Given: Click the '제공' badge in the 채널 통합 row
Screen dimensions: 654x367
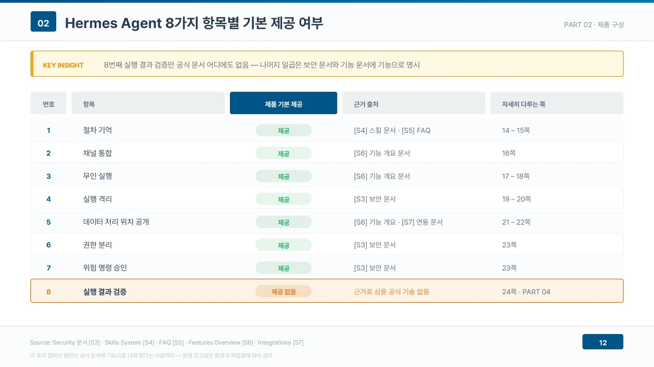Looking at the screenshot, I should click(x=283, y=153).
